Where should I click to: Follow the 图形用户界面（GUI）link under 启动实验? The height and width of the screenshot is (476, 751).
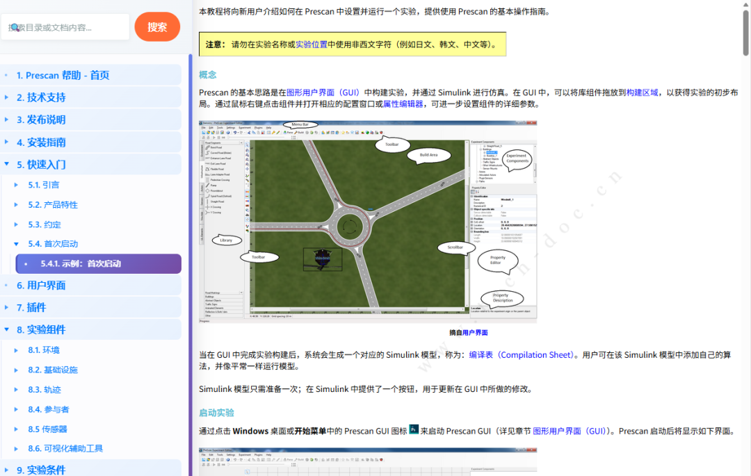tap(570, 431)
